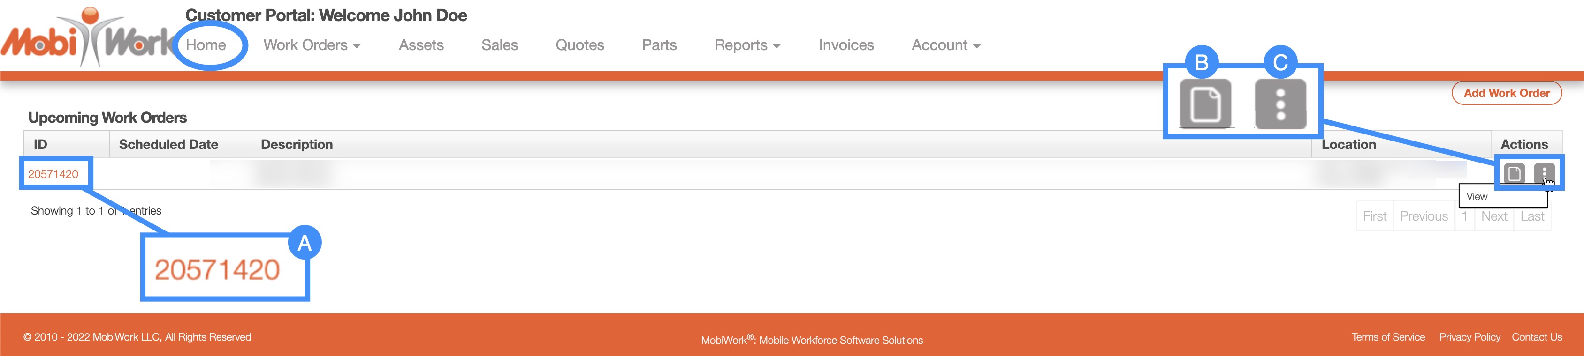Navigate to the Quotes page
Viewport: 1584px width, 356px height.
point(579,45)
